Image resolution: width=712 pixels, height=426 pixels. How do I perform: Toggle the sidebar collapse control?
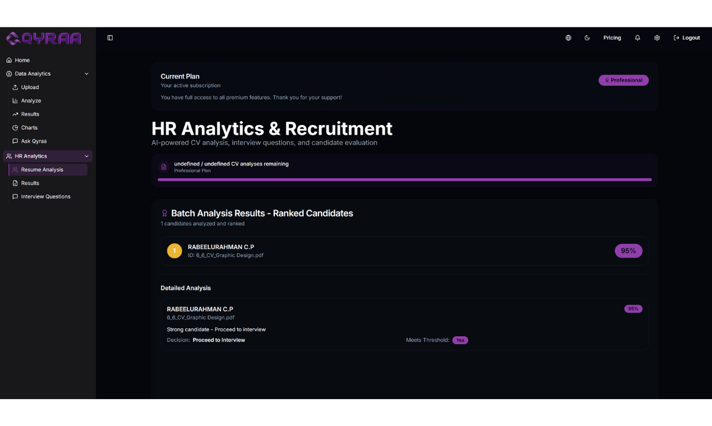click(x=110, y=38)
